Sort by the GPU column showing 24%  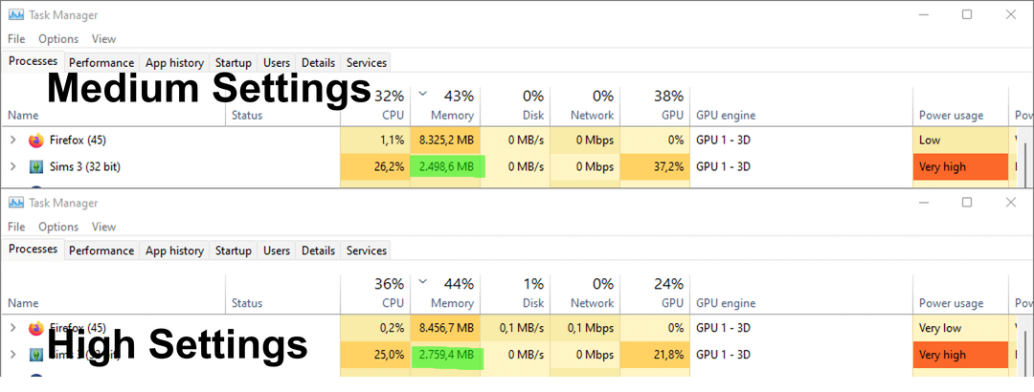pyautogui.click(x=669, y=293)
